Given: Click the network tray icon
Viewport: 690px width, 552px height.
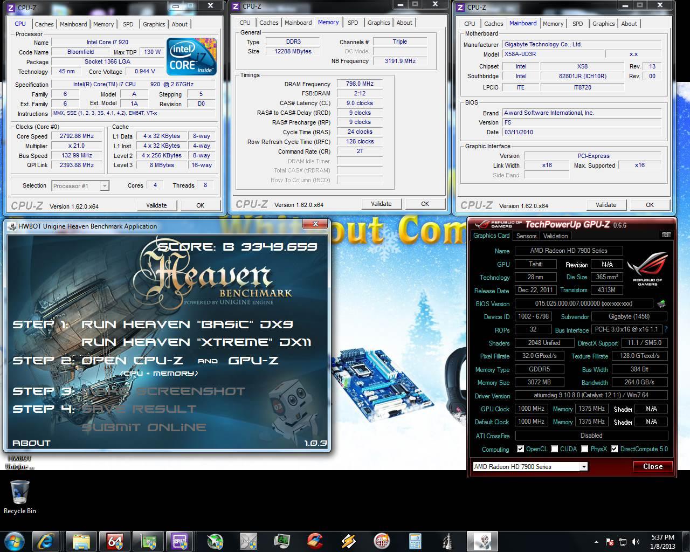Looking at the screenshot, I should click(x=623, y=542).
